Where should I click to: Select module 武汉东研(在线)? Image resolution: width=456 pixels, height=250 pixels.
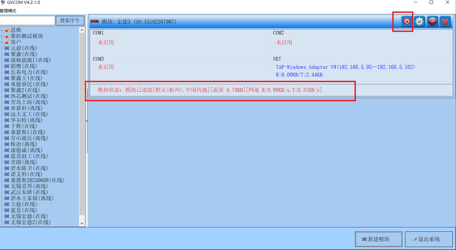[29, 192]
